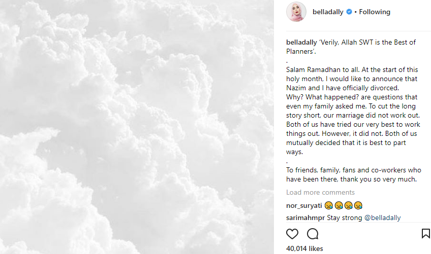The image size is (431, 254).
Task: Click the crying emojis in nor_suryati comment
Action: click(343, 205)
